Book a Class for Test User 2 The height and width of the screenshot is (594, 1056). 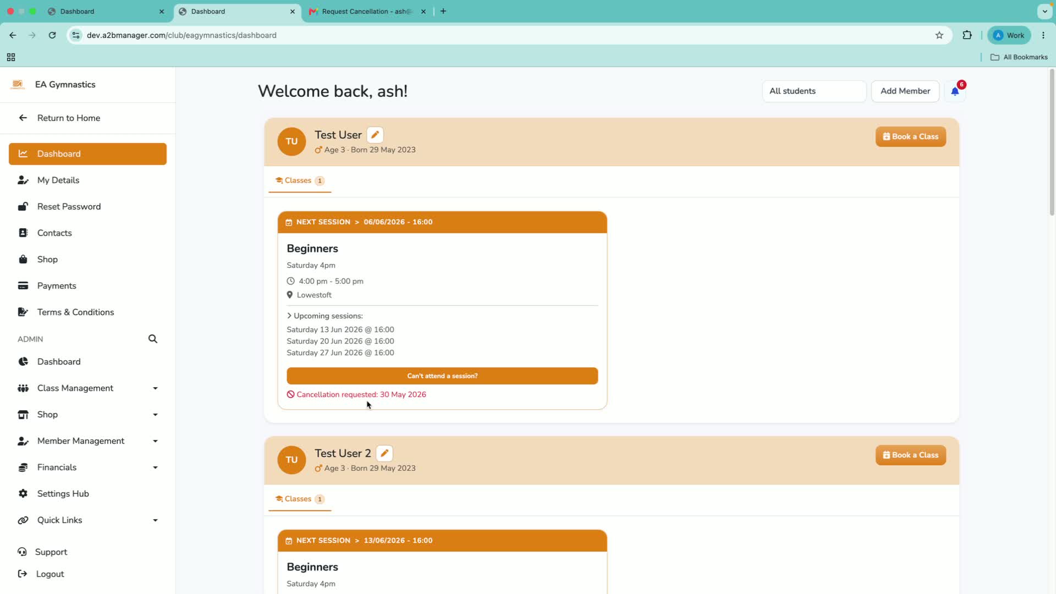coord(911,455)
